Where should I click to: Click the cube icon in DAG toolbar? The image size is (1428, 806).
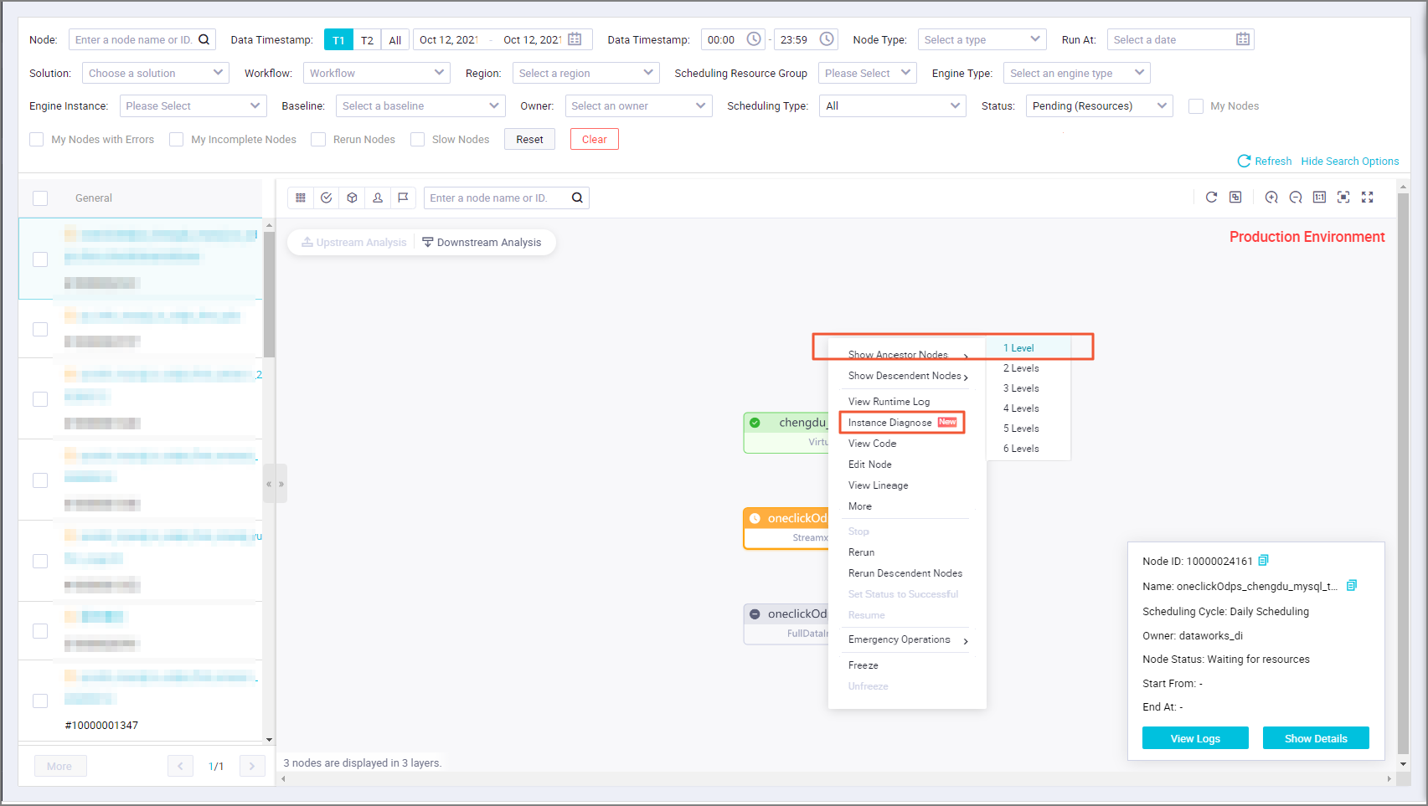pyautogui.click(x=352, y=198)
